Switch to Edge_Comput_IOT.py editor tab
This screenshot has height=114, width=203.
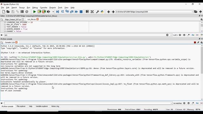tap(13, 19)
